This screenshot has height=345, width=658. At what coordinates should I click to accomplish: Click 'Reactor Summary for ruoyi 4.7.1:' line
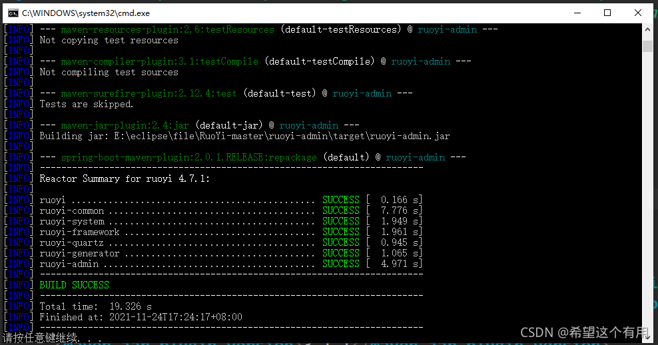125,178
